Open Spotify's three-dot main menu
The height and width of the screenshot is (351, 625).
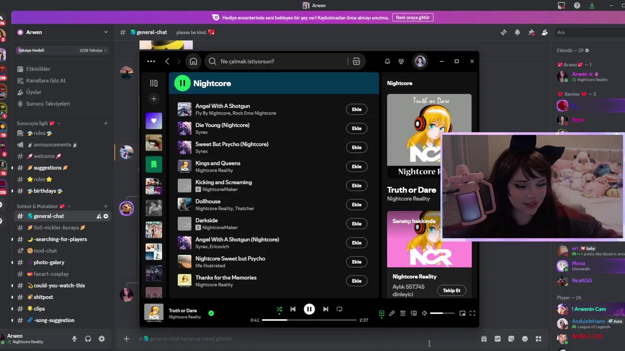[151, 61]
